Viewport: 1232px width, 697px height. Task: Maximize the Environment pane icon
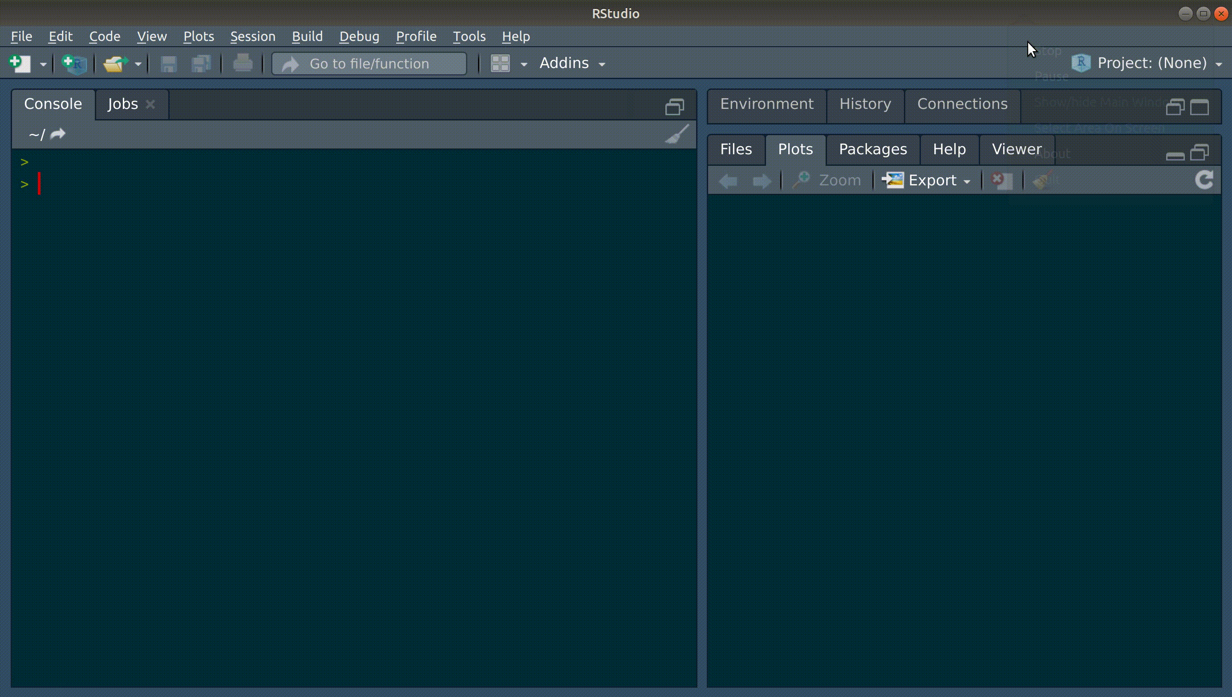coord(1200,107)
